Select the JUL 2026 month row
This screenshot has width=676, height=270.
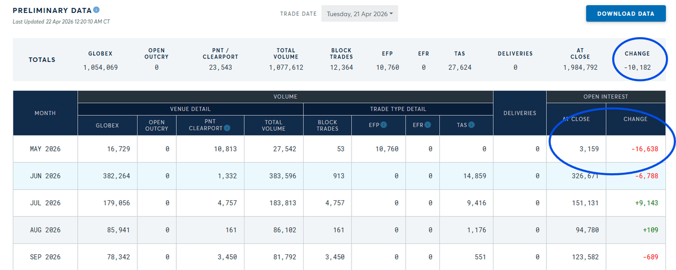[45, 203]
